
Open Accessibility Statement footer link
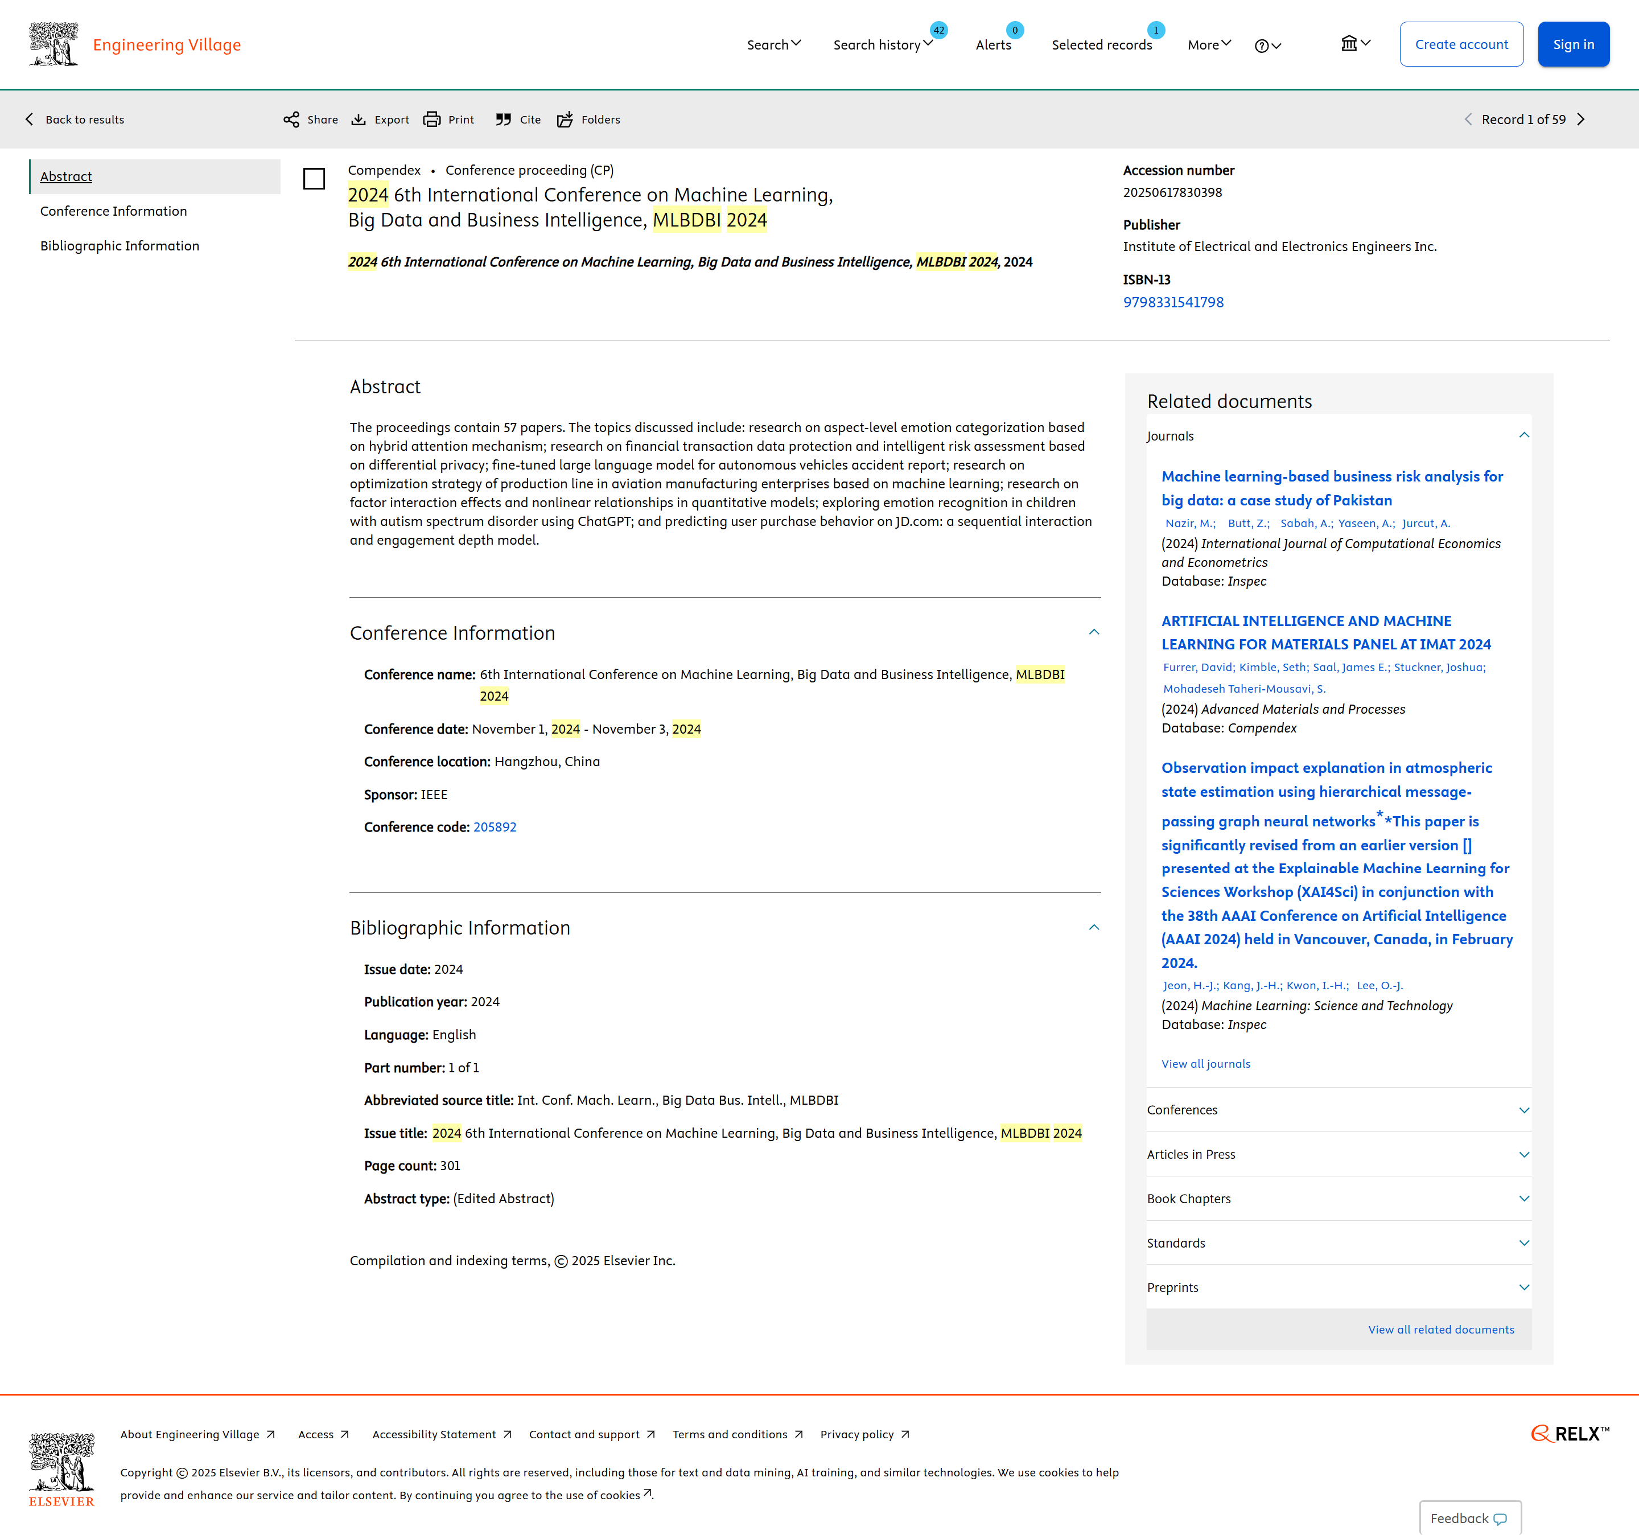click(x=442, y=1434)
